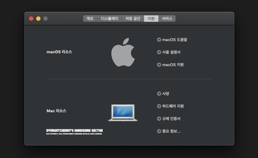Click the 하드웨어 지원 link

pos(170,106)
